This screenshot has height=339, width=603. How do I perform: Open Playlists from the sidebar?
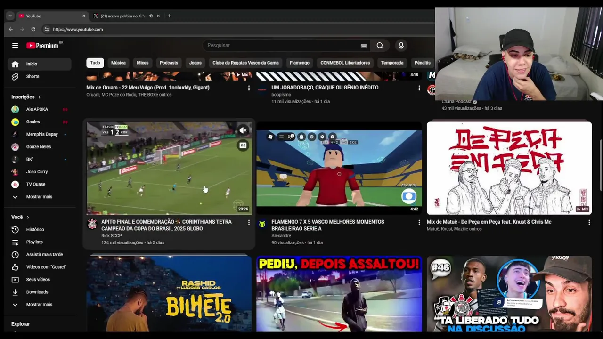(x=40, y=242)
